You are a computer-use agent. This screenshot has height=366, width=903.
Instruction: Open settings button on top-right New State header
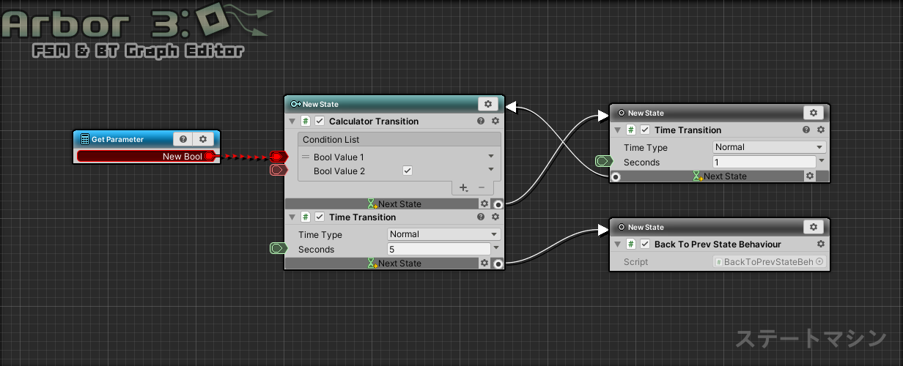[x=813, y=113]
